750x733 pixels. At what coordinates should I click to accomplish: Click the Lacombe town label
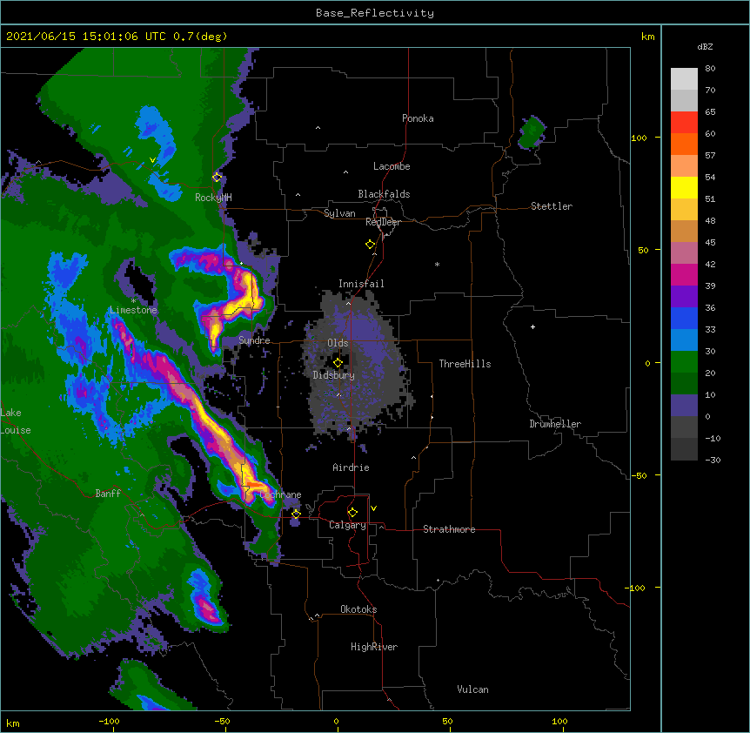(x=392, y=166)
